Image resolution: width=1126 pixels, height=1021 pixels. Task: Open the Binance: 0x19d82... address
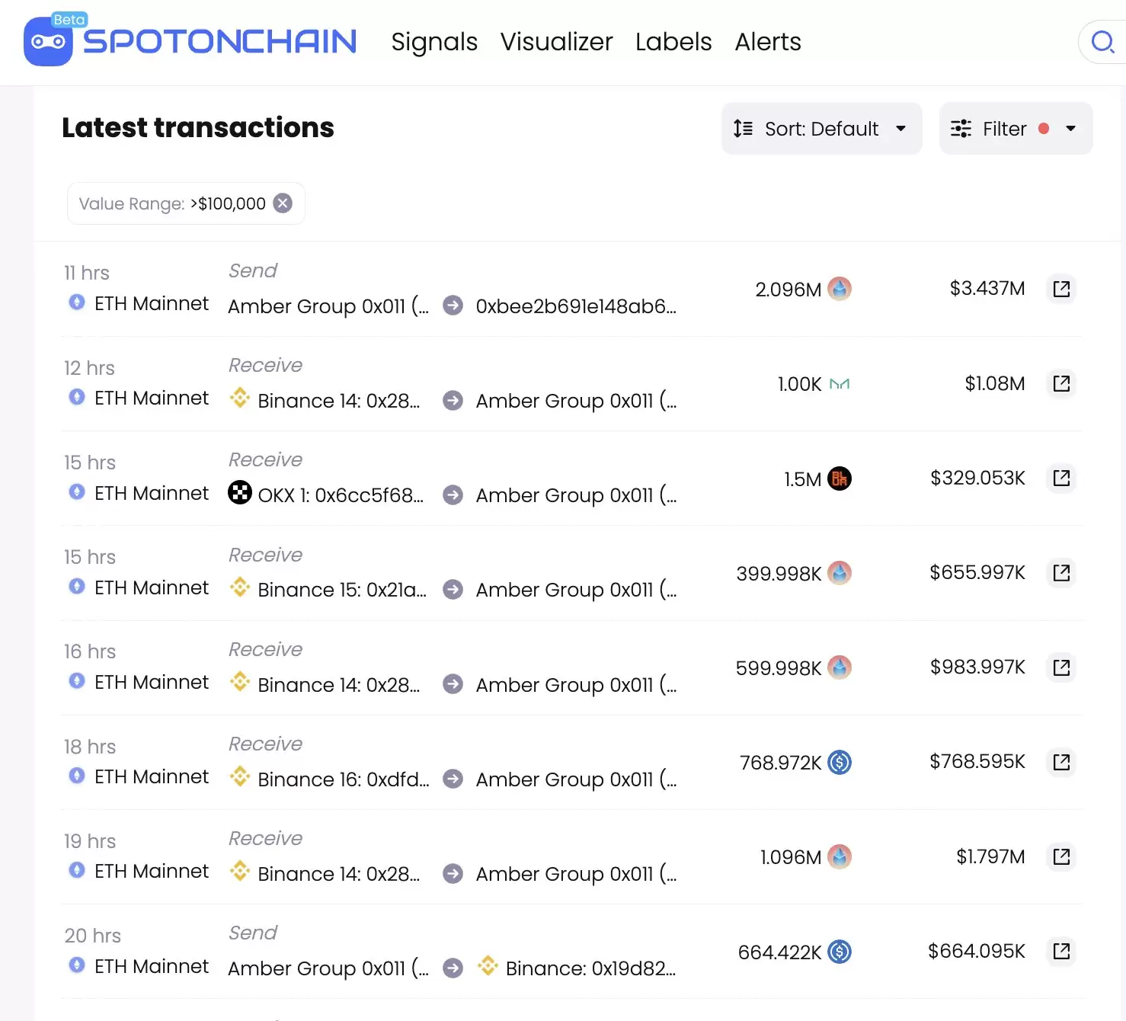click(590, 968)
